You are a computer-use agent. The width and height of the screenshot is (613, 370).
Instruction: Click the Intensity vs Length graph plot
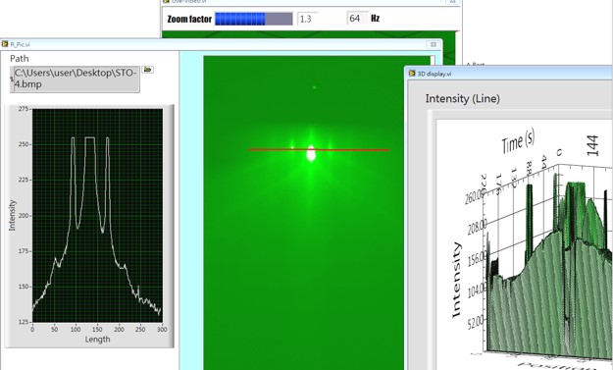(x=97, y=216)
